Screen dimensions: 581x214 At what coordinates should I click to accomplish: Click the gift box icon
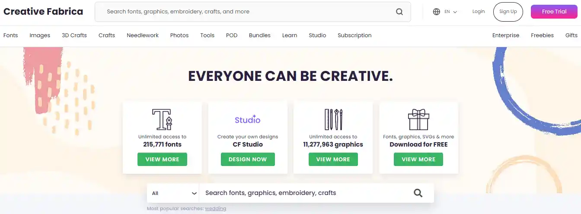click(418, 120)
